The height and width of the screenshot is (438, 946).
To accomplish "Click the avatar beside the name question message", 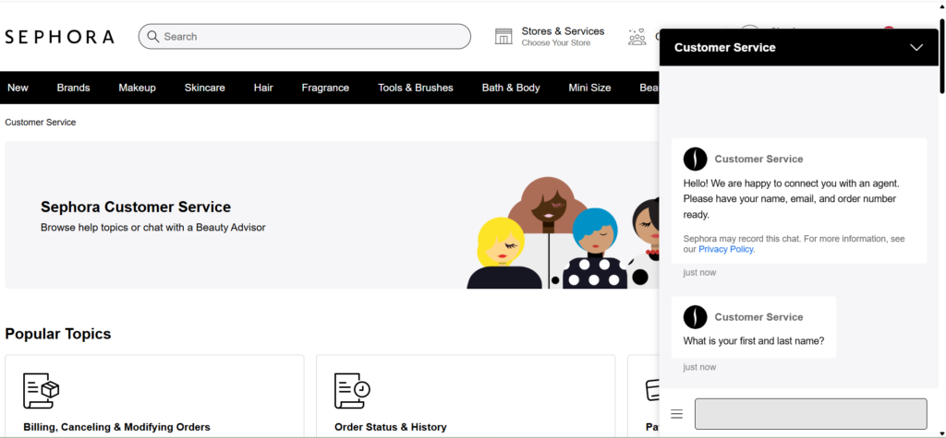I will tap(695, 317).
